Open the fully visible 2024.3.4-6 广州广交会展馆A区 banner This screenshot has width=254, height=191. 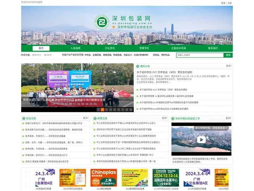[x=197, y=178]
